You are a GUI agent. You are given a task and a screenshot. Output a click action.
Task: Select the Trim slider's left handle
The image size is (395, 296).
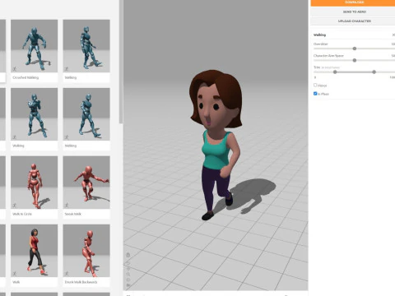click(335, 72)
